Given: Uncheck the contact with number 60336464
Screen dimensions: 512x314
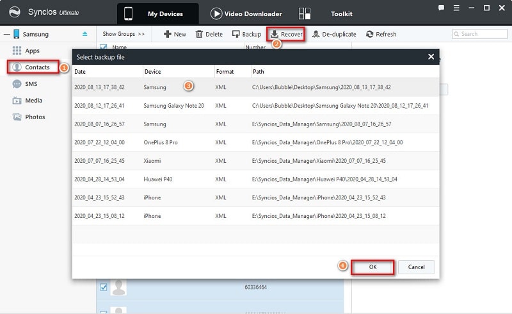Looking at the screenshot, I should tap(103, 287).
